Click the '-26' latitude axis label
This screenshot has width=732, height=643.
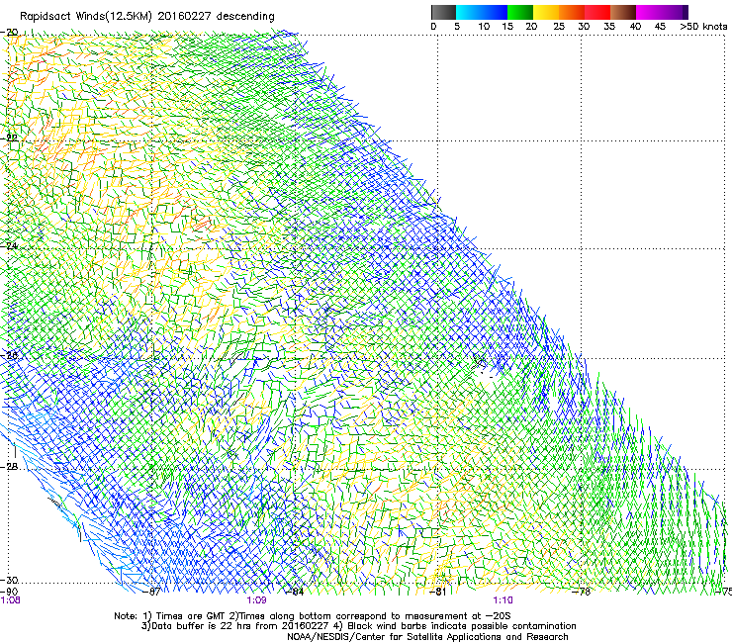coord(10,356)
